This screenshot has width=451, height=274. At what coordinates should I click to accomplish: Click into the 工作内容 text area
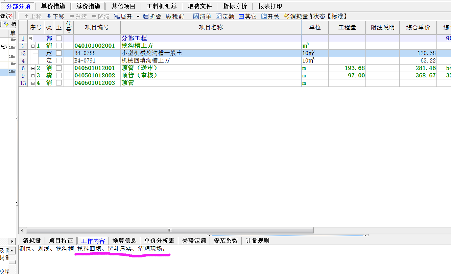[235, 259]
